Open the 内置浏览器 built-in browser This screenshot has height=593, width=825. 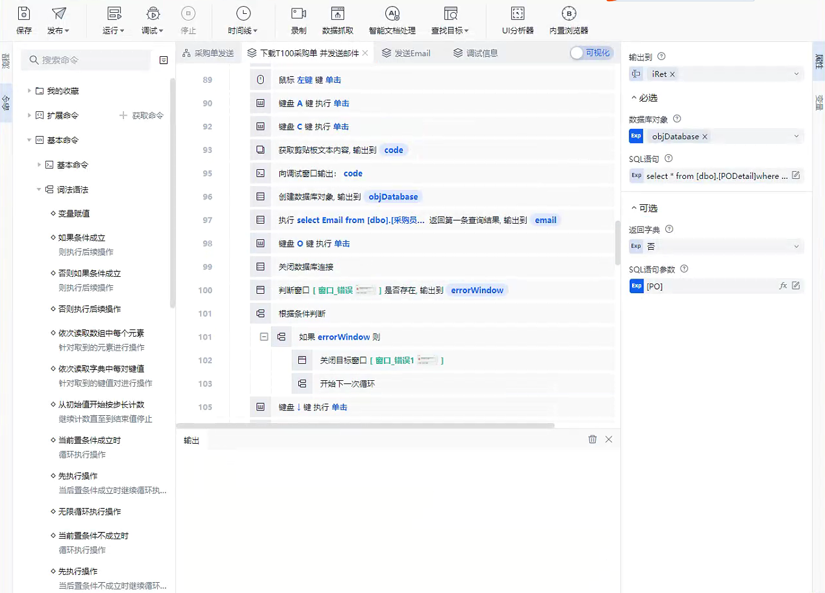click(569, 20)
